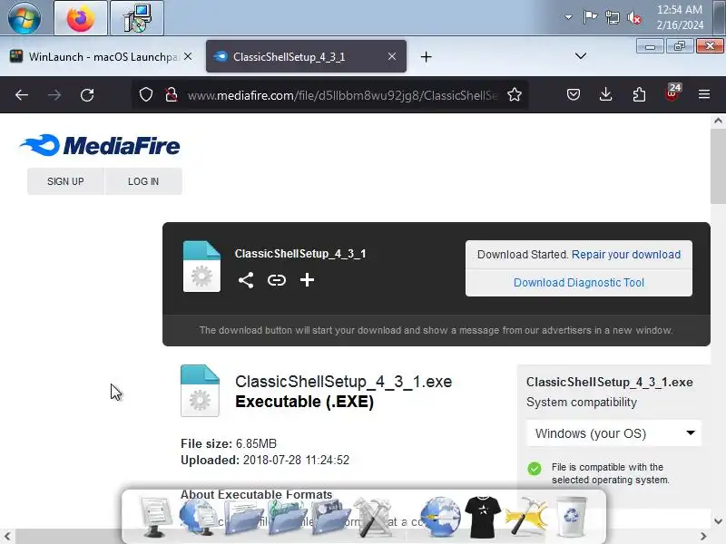
Task: Close the WinLaunch tab
Action: tap(188, 56)
